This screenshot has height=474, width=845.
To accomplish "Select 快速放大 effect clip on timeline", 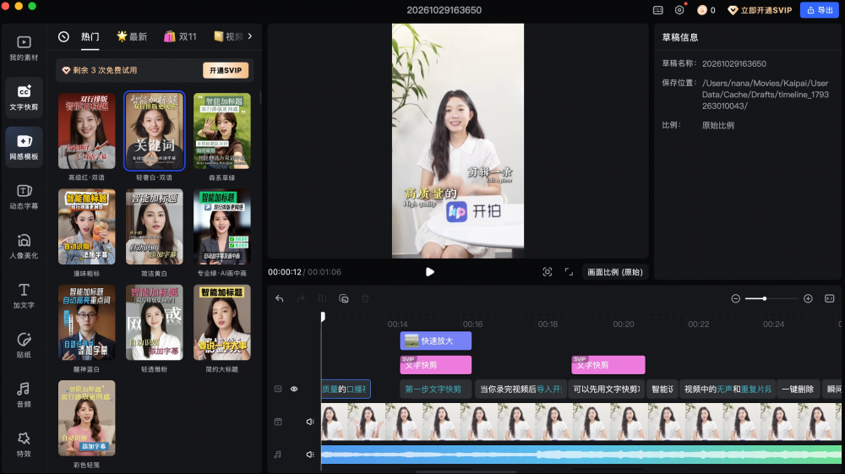I will point(435,341).
